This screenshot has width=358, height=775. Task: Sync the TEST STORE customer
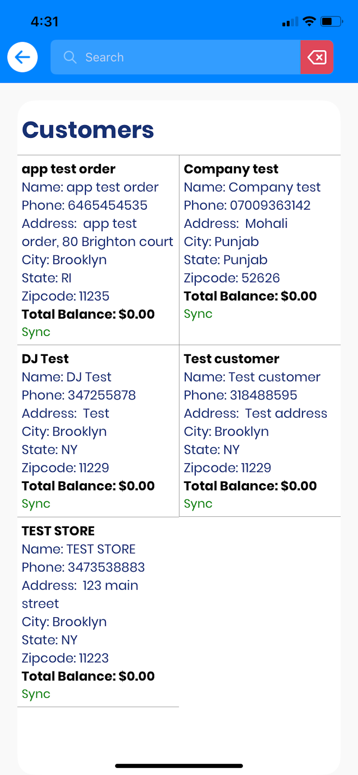(36, 694)
